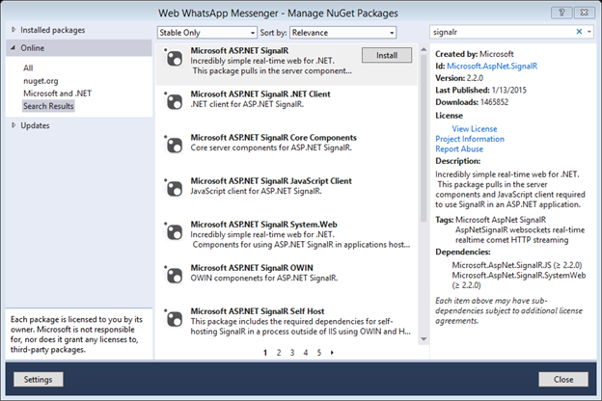
Task: Go to results page 4
Action: [306, 352]
